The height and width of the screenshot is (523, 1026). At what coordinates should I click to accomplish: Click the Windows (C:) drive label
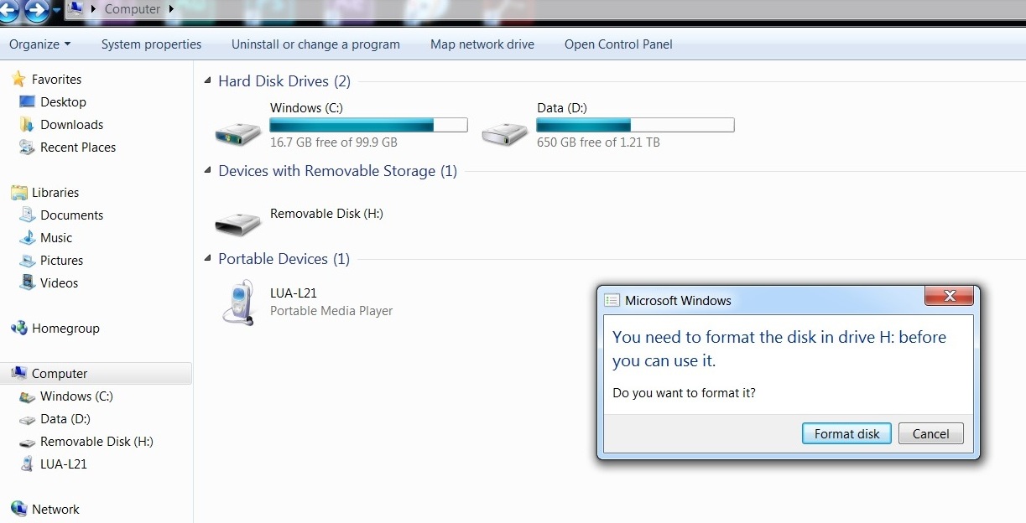tap(306, 108)
